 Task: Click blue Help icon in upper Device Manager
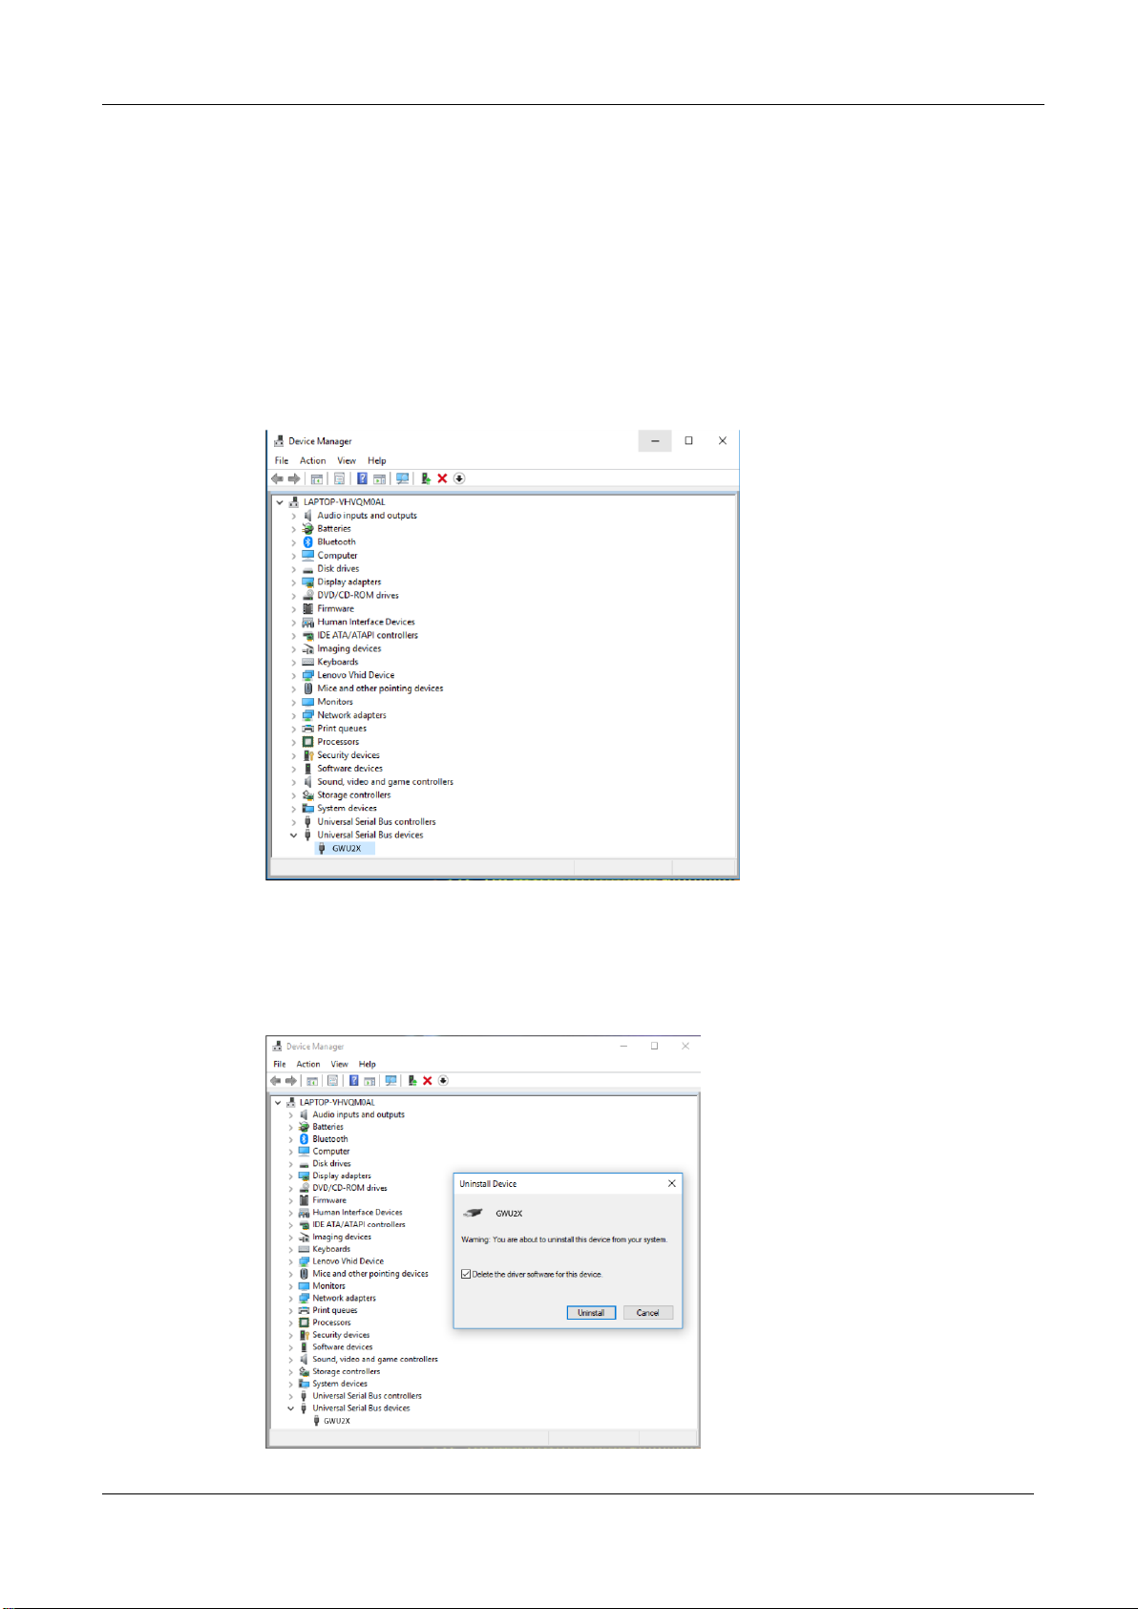coord(362,478)
